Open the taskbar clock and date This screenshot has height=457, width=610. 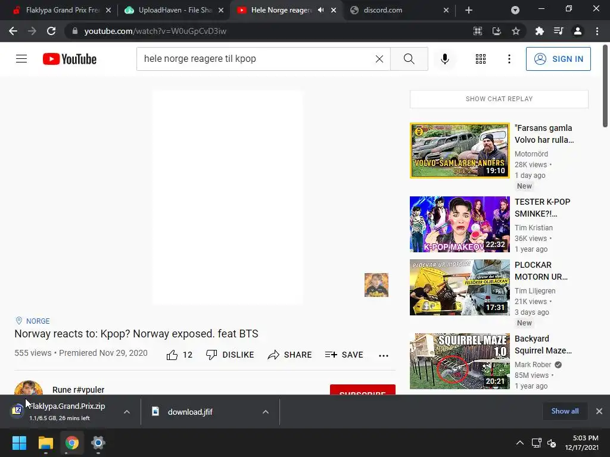click(x=581, y=443)
